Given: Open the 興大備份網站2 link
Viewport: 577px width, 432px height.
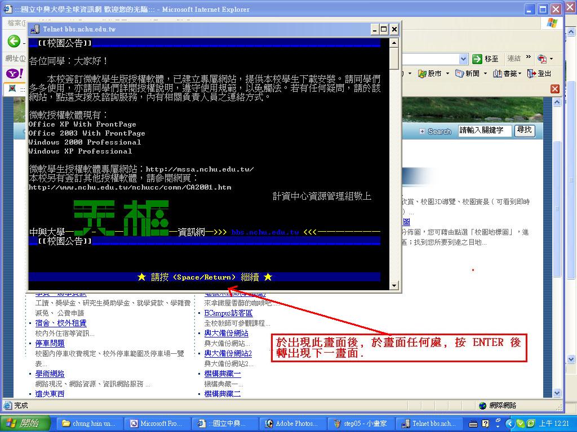Looking at the screenshot, I should click(x=228, y=354).
